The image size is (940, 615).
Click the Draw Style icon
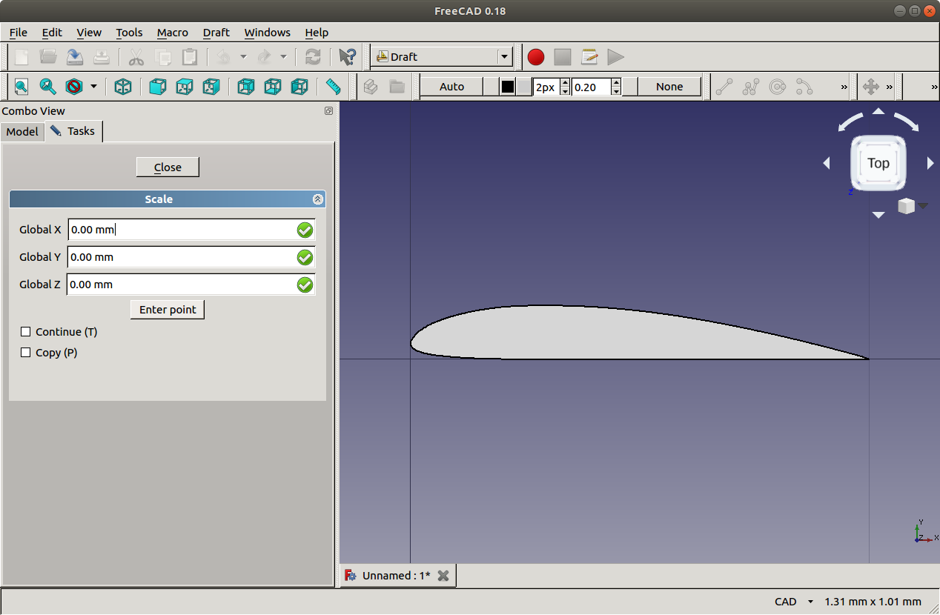74,87
